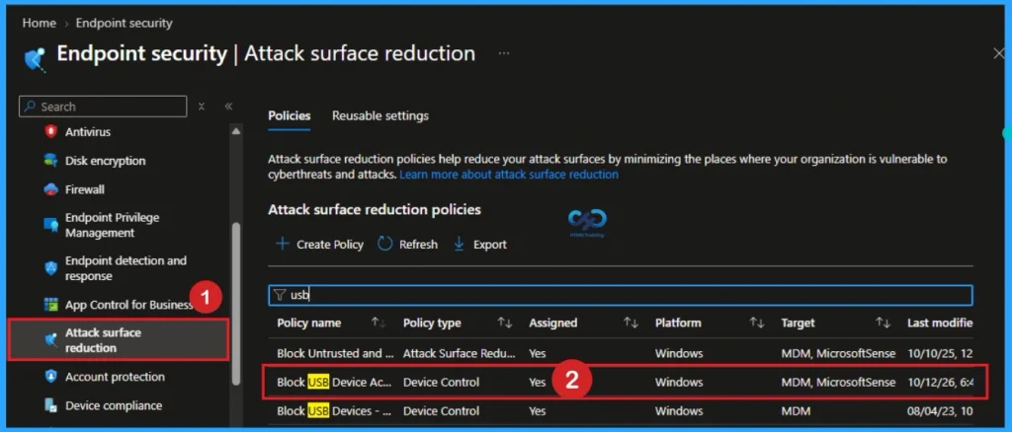
Task: Open Block USB Devices - ... policy
Action: pyautogui.click(x=334, y=411)
